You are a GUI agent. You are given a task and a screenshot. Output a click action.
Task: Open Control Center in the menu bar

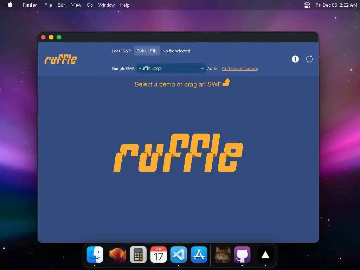point(307,5)
